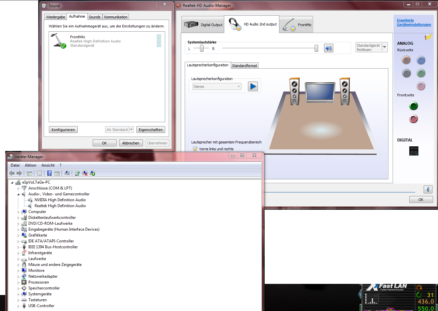Select pink rear panel audio jack
The image size is (438, 311).
[x=421, y=86]
